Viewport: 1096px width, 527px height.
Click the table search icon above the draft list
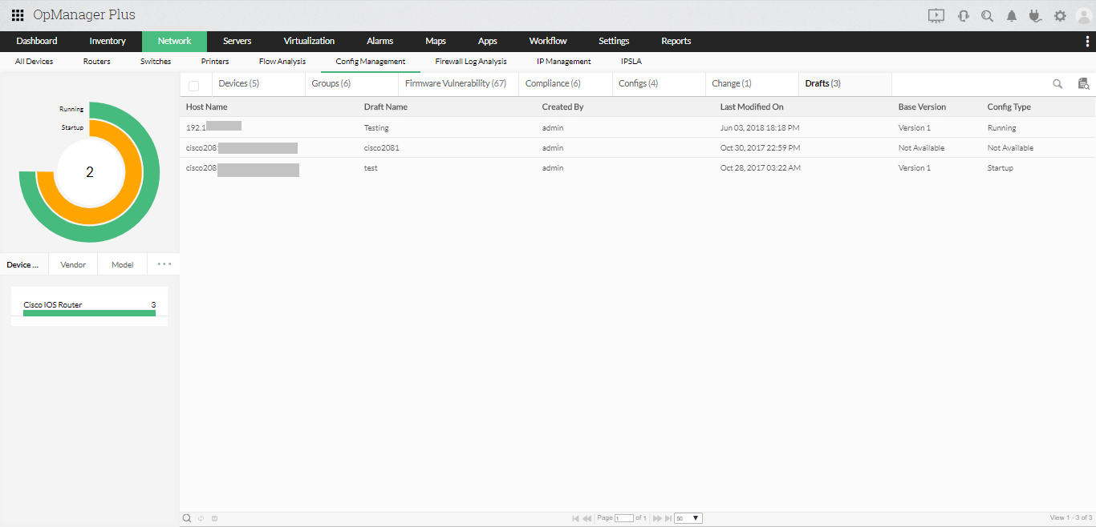(x=1057, y=83)
